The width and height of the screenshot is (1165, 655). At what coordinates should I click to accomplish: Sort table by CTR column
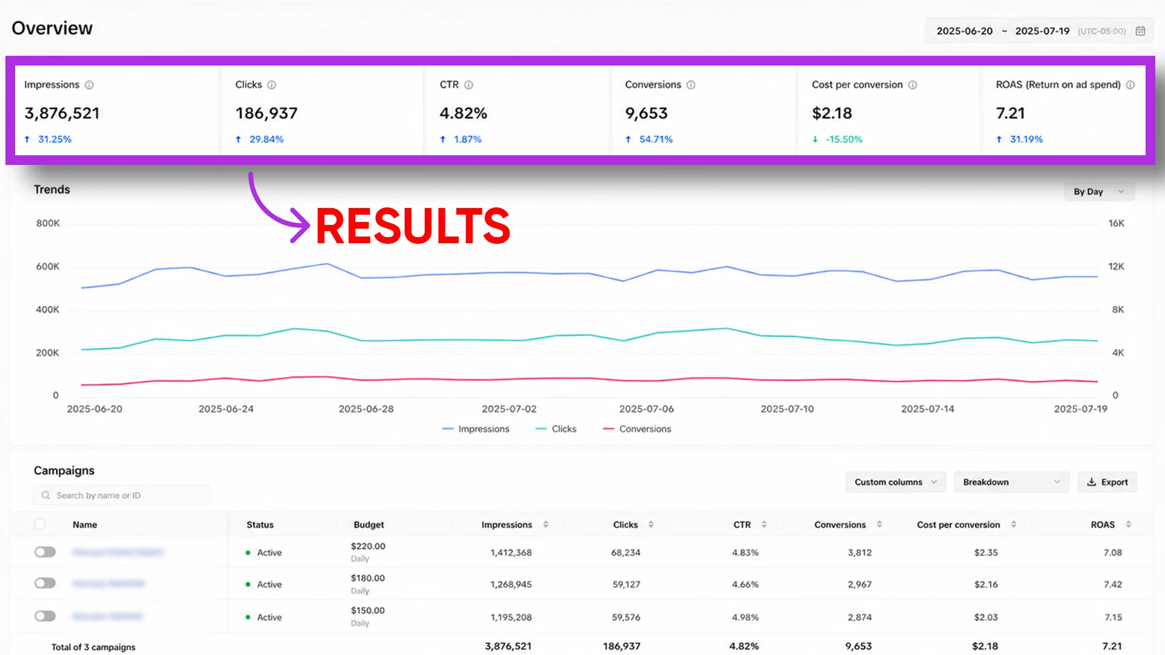(764, 525)
